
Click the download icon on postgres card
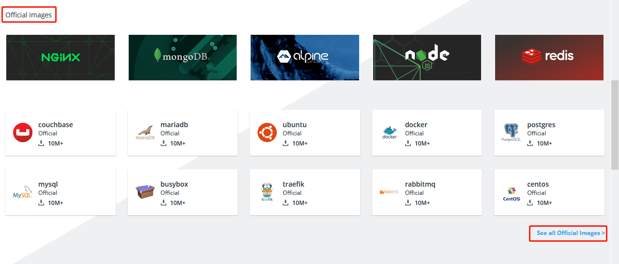coord(530,143)
